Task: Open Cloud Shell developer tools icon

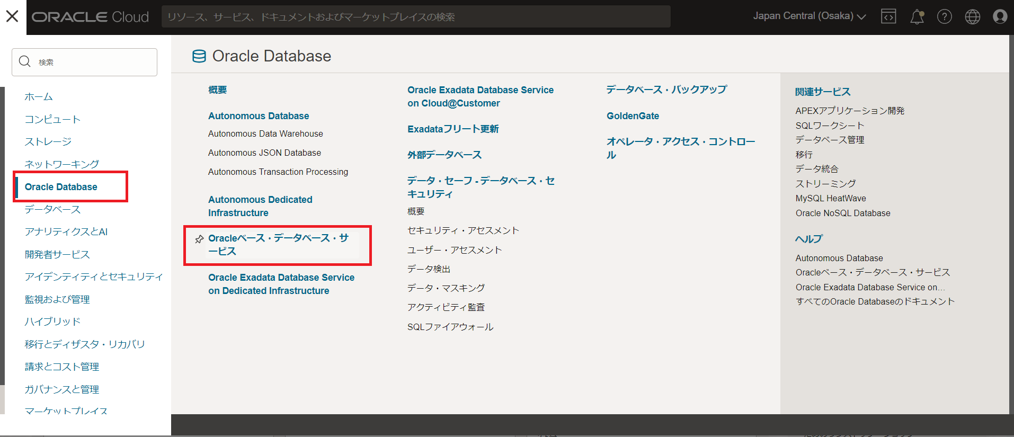Action: point(888,16)
